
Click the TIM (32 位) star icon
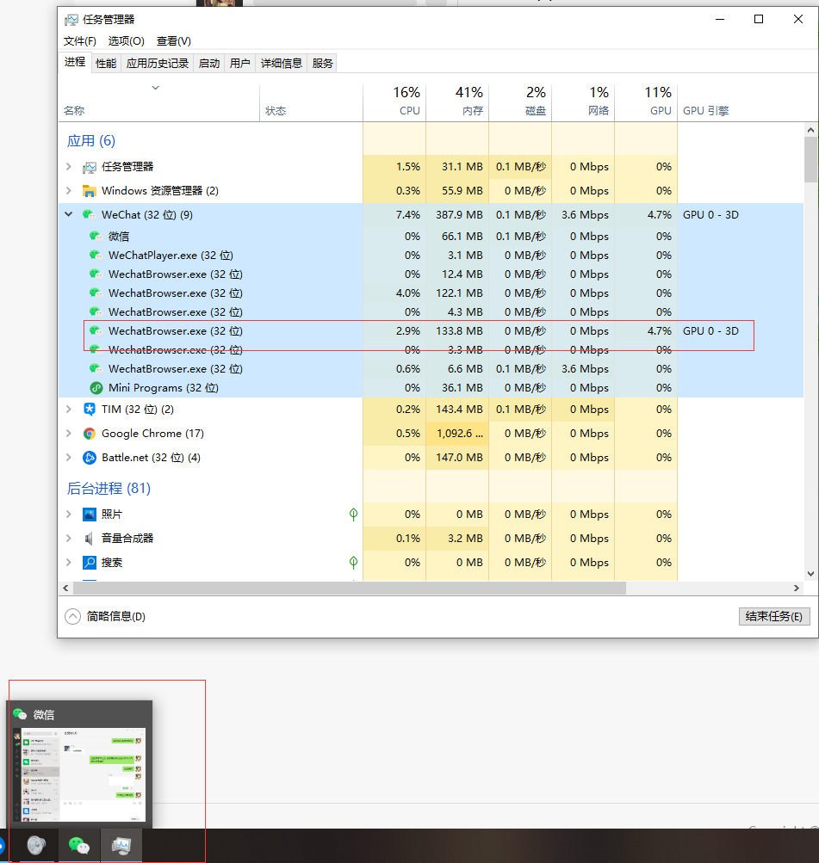click(90, 409)
